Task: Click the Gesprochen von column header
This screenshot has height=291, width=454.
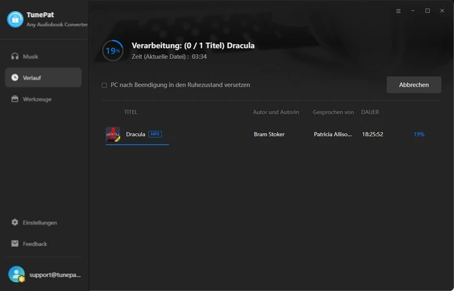Action: pos(333,112)
